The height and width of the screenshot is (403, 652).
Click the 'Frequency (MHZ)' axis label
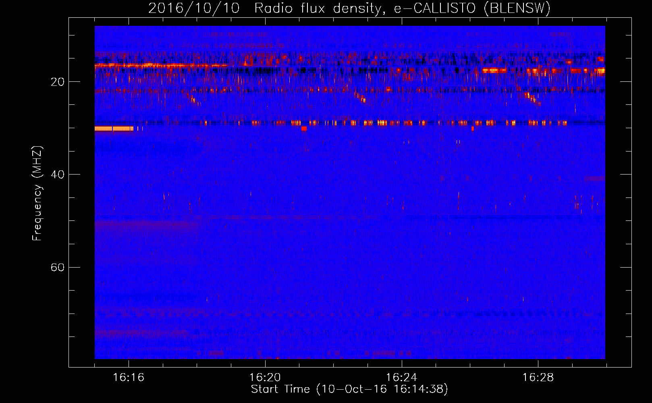coord(37,193)
